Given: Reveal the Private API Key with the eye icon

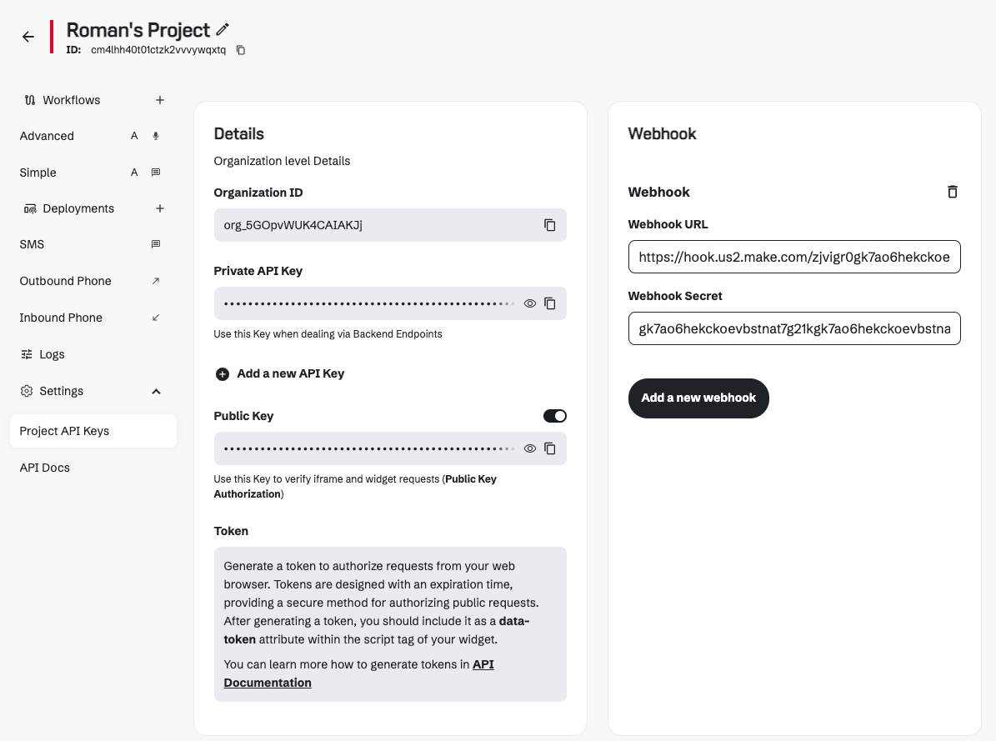Looking at the screenshot, I should [530, 303].
